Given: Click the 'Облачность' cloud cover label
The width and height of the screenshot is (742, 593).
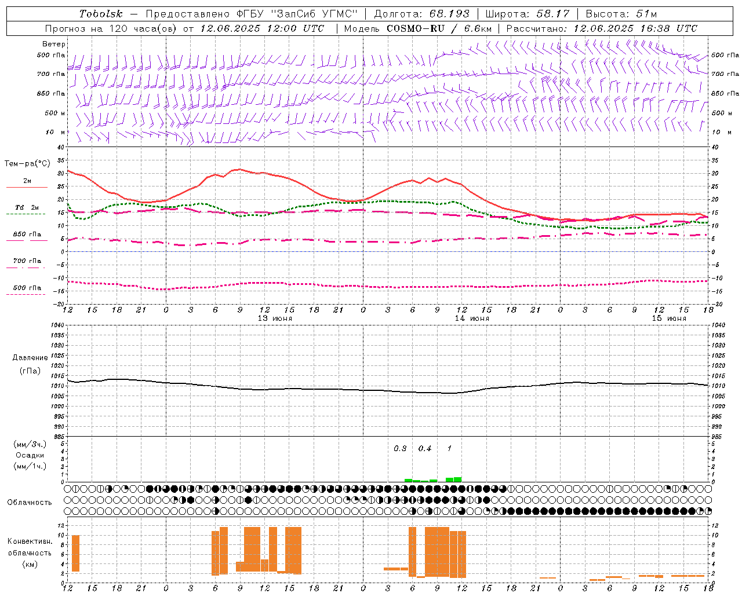Looking at the screenshot, I should point(30,502).
